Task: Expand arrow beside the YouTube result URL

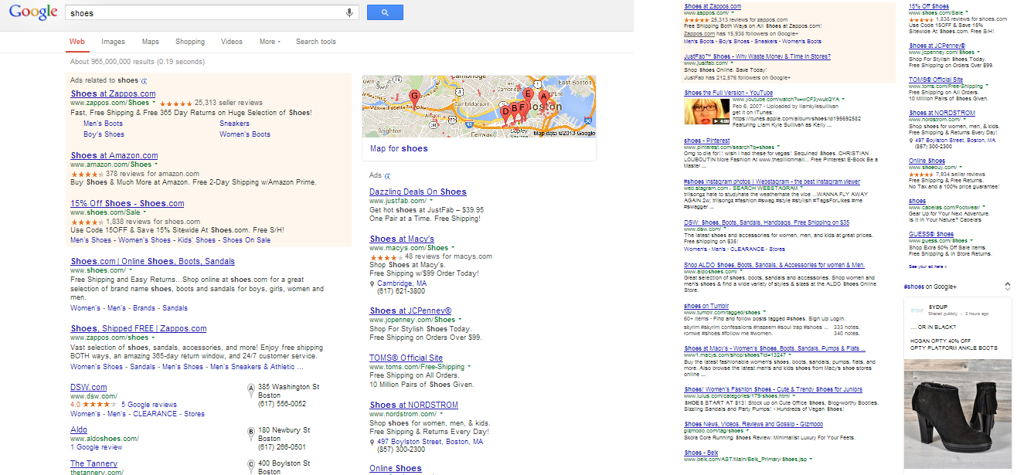Action: (x=843, y=100)
